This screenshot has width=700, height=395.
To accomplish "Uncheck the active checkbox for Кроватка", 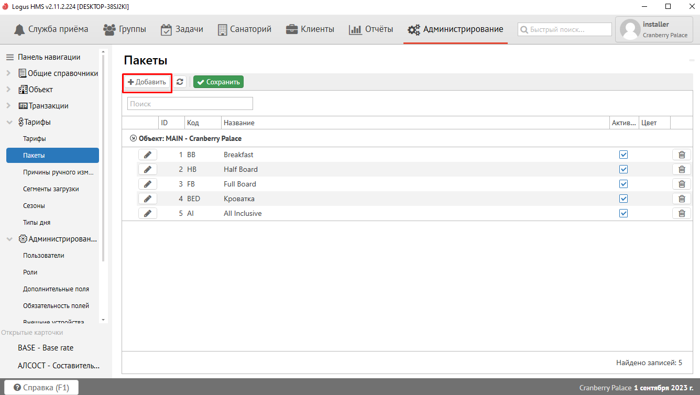I will tap(624, 199).
